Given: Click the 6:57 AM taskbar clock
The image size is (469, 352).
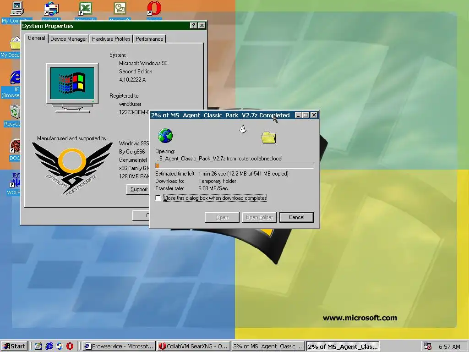Looking at the screenshot, I should coord(449,346).
